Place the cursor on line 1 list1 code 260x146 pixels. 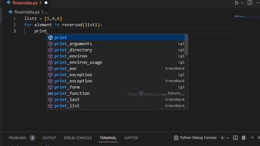(x=43, y=19)
